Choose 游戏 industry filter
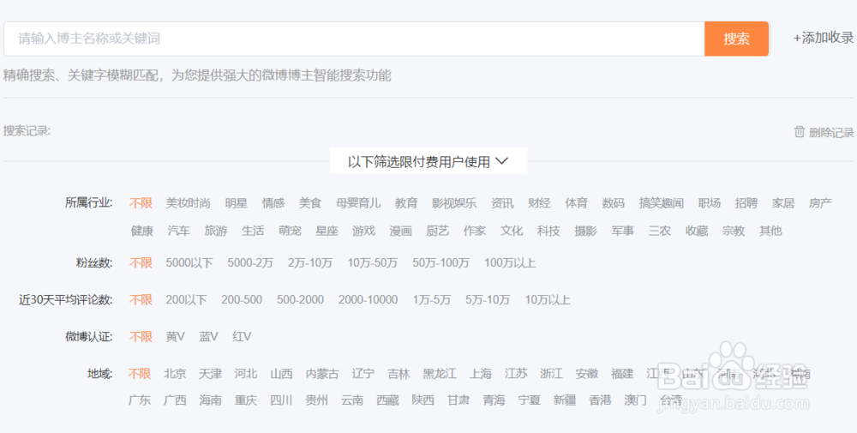The image size is (857, 433). (363, 231)
